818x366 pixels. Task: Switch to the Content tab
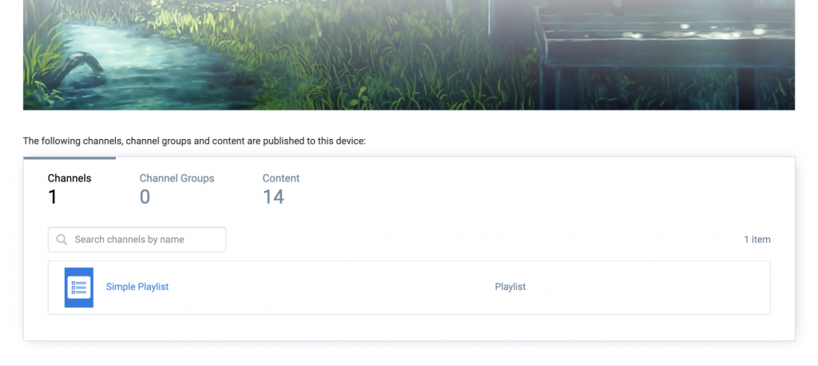(280, 178)
